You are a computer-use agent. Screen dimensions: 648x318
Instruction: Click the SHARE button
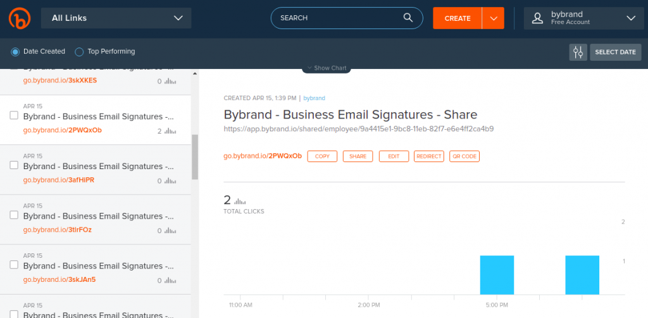click(x=358, y=156)
